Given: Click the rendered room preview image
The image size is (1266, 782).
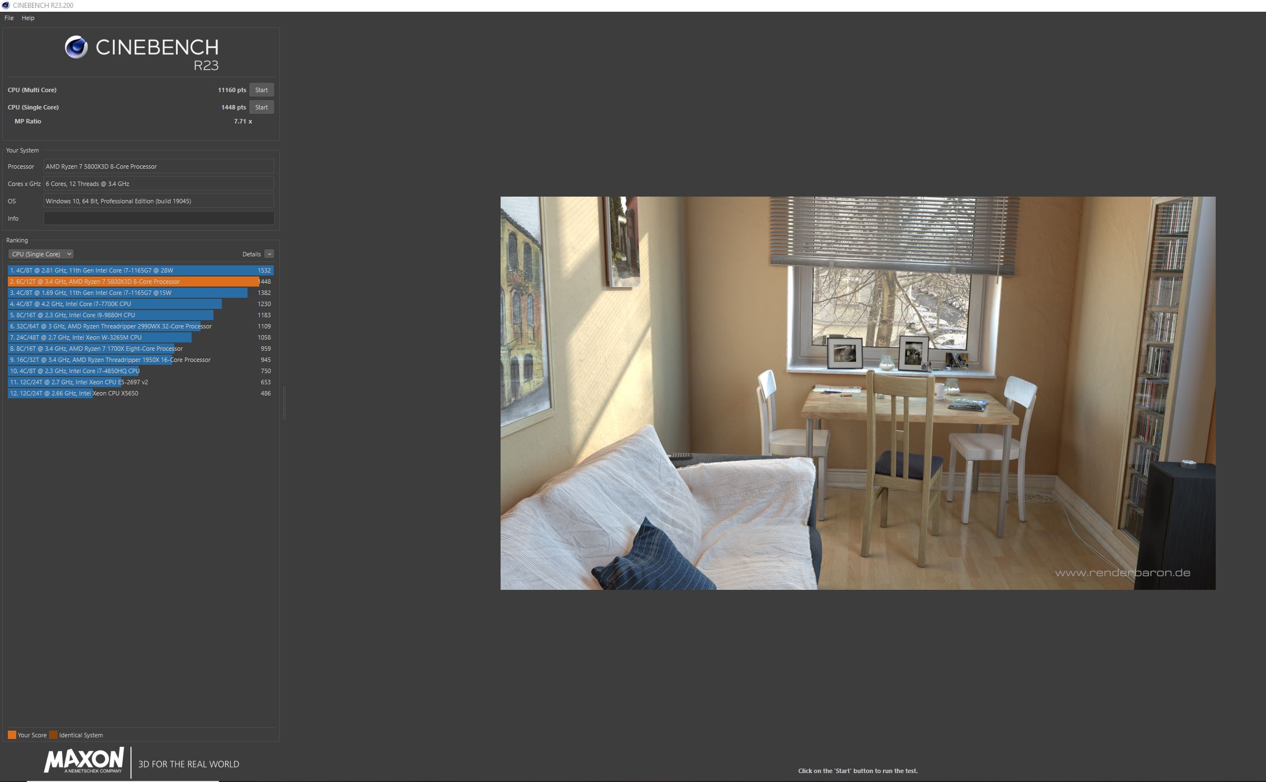Looking at the screenshot, I should pyautogui.click(x=858, y=393).
